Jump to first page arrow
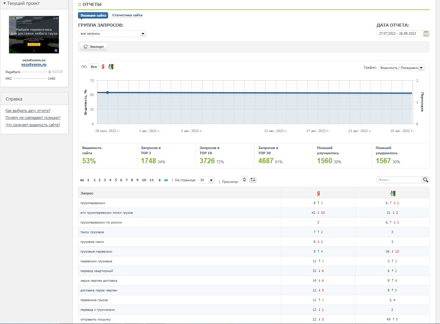The image size is (440, 324). [x=82, y=180]
